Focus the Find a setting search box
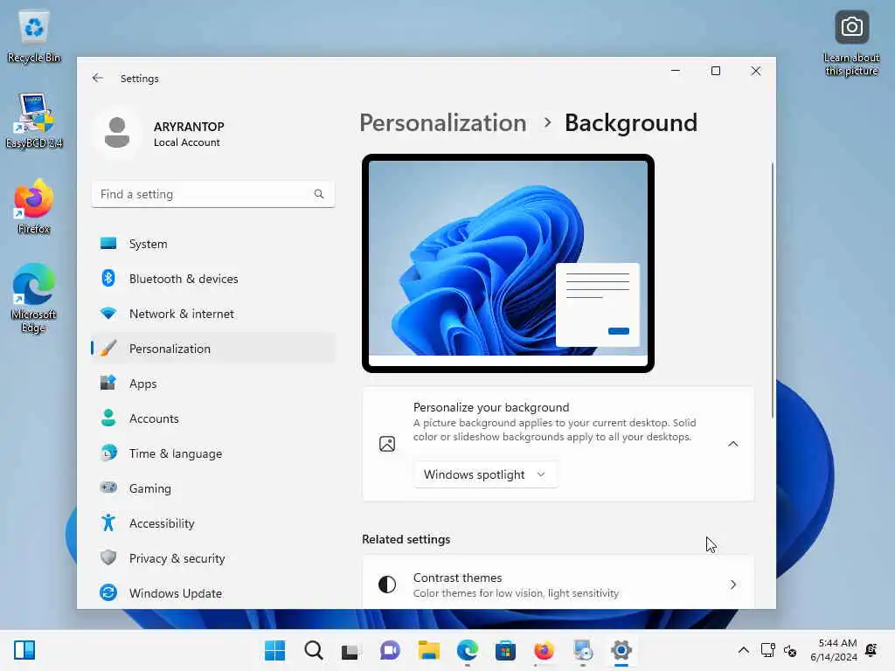This screenshot has width=895, height=671. pos(213,194)
